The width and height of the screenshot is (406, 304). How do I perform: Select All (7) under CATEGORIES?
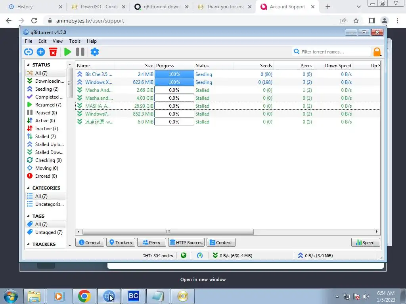click(x=46, y=196)
